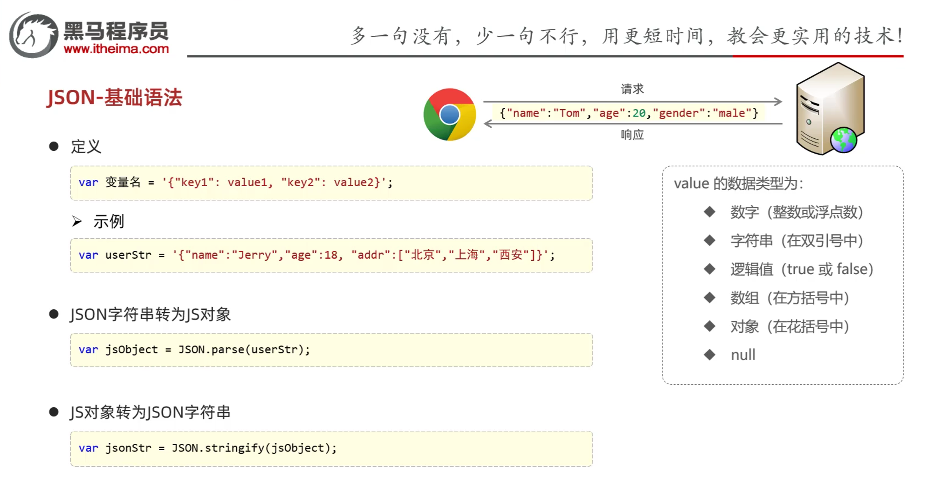
Task: Click the diamond icon beside null
Action: point(710,354)
